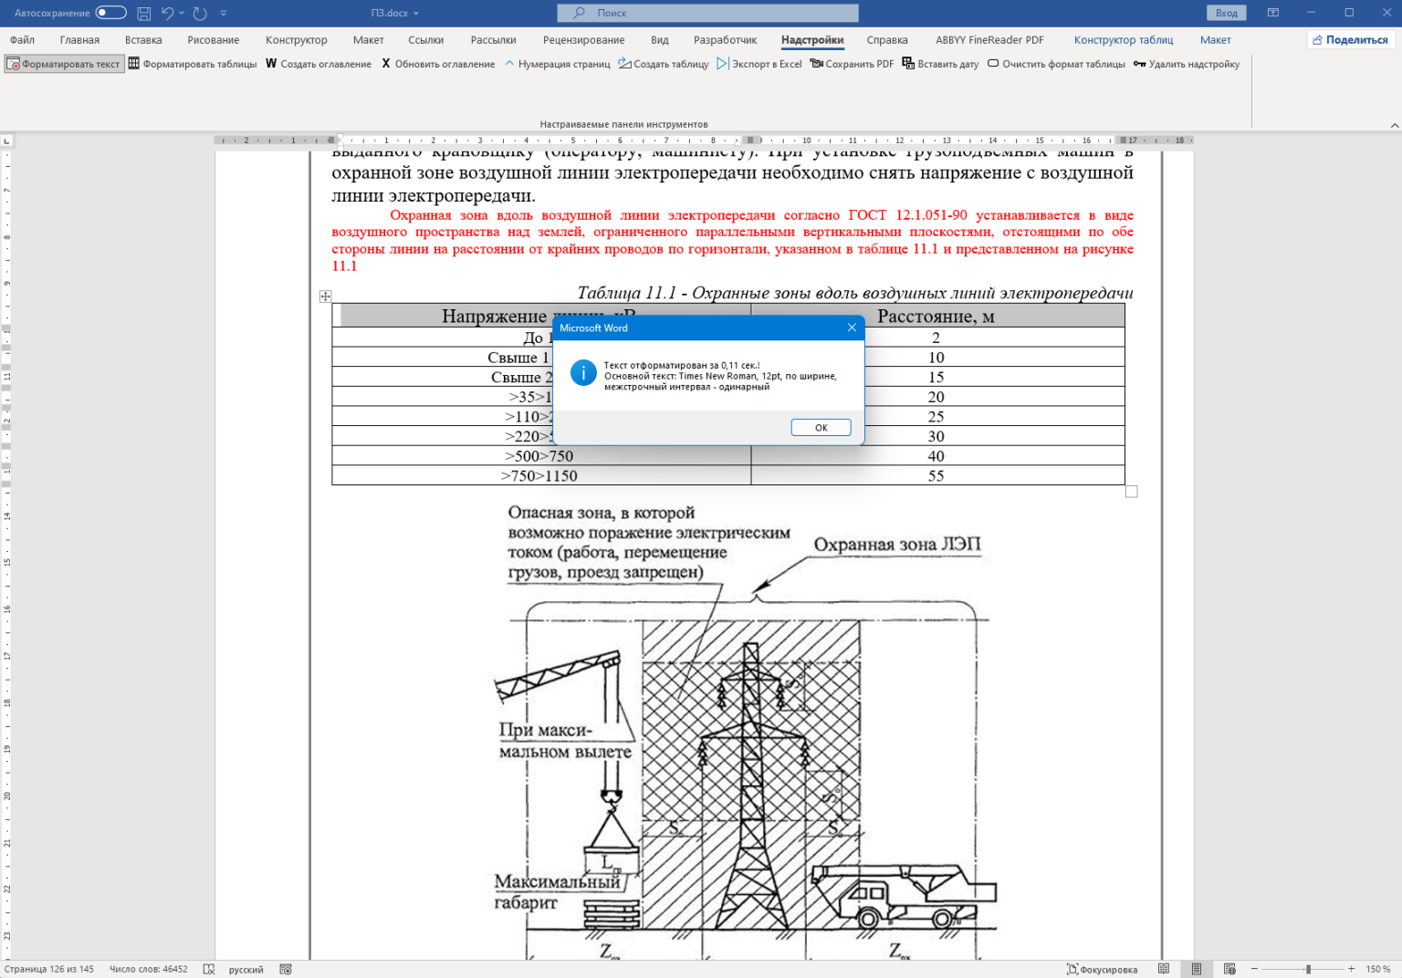Click the zoom slider in the status bar
The height and width of the screenshot is (978, 1402).
(x=1308, y=969)
